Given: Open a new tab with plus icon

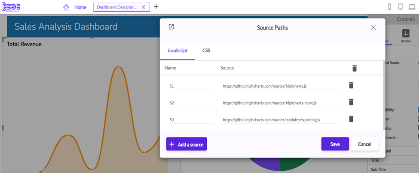Looking at the screenshot, I should click(x=156, y=7).
